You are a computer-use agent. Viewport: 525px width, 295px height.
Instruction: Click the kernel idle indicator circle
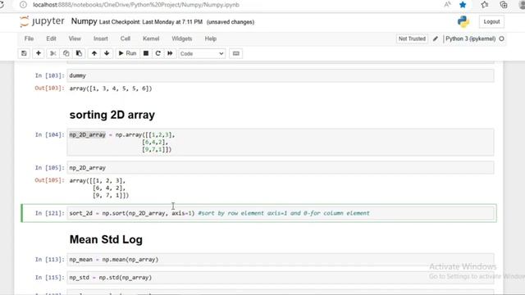[x=501, y=39]
